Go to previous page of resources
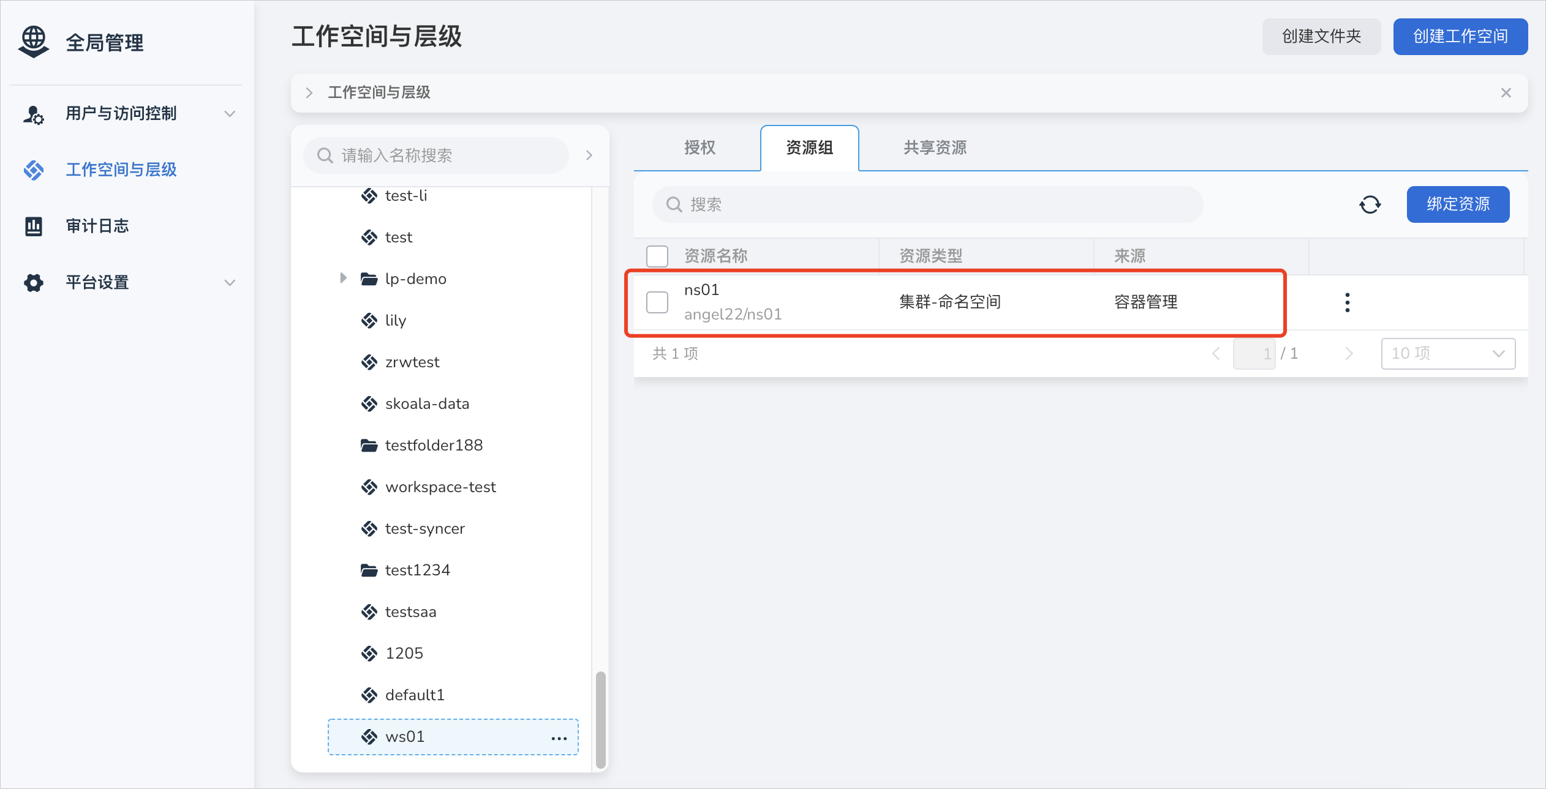This screenshot has width=1546, height=789. (1216, 354)
